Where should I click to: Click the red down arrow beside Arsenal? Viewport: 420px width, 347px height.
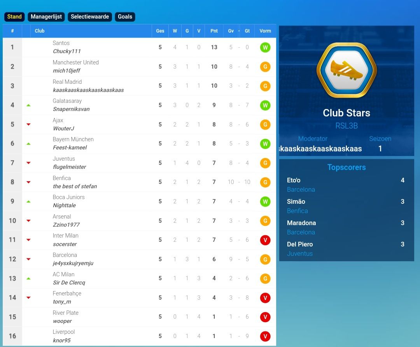[28, 220]
